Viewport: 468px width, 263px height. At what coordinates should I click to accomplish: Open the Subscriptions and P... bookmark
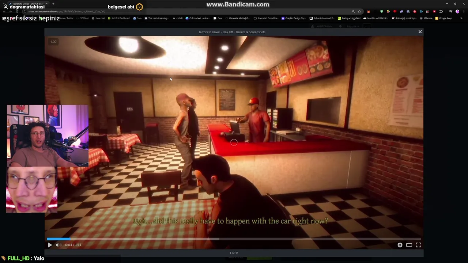pos(322,18)
